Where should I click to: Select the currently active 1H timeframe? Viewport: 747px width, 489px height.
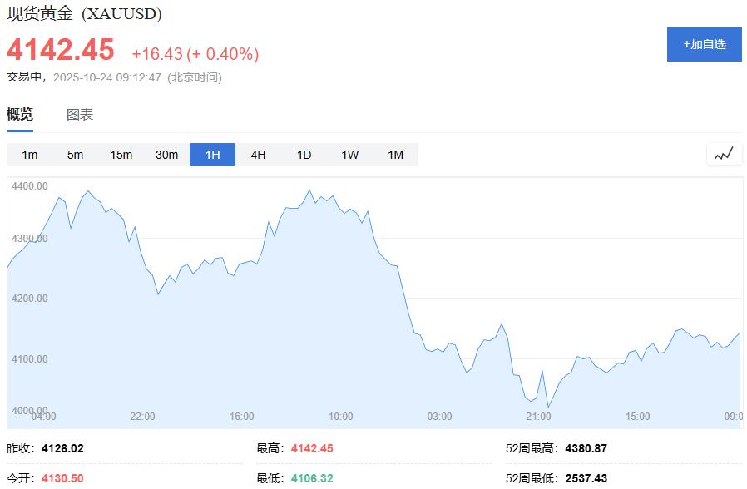click(212, 154)
